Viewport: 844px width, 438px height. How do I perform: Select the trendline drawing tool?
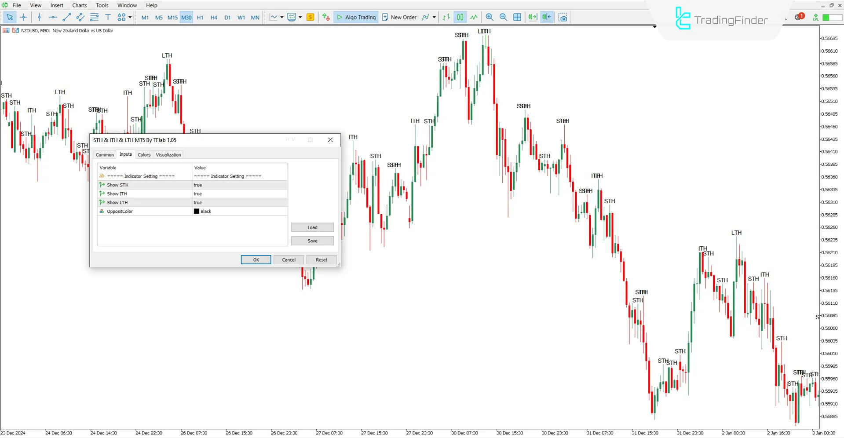tap(66, 17)
